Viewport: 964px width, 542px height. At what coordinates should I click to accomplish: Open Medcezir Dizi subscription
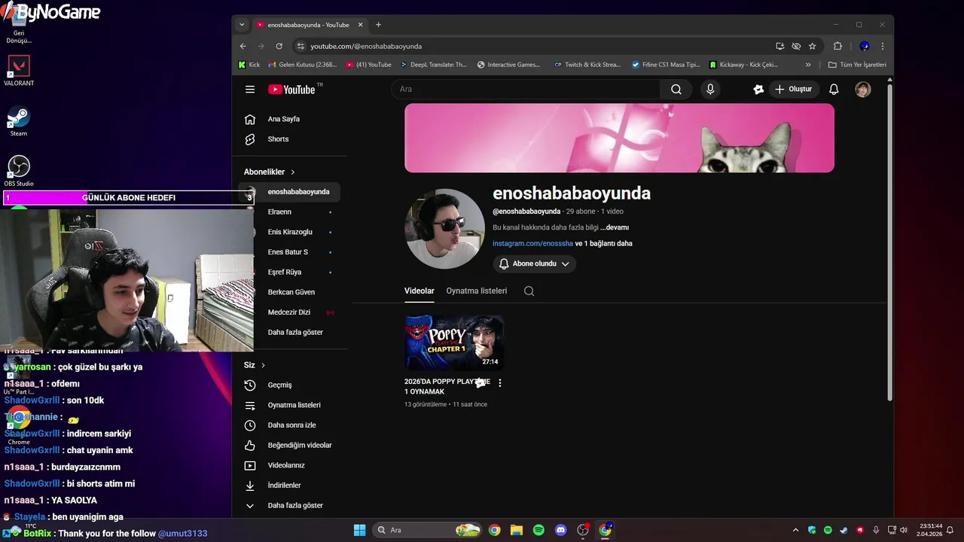click(x=289, y=312)
